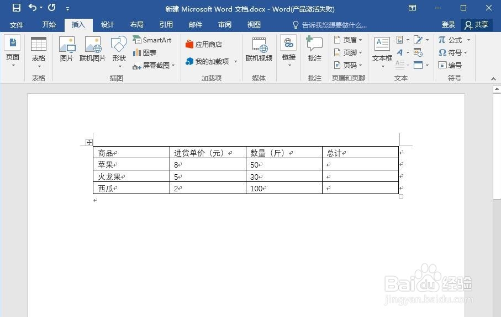Click the cell containing 50
501x317 pixels.
(284, 164)
